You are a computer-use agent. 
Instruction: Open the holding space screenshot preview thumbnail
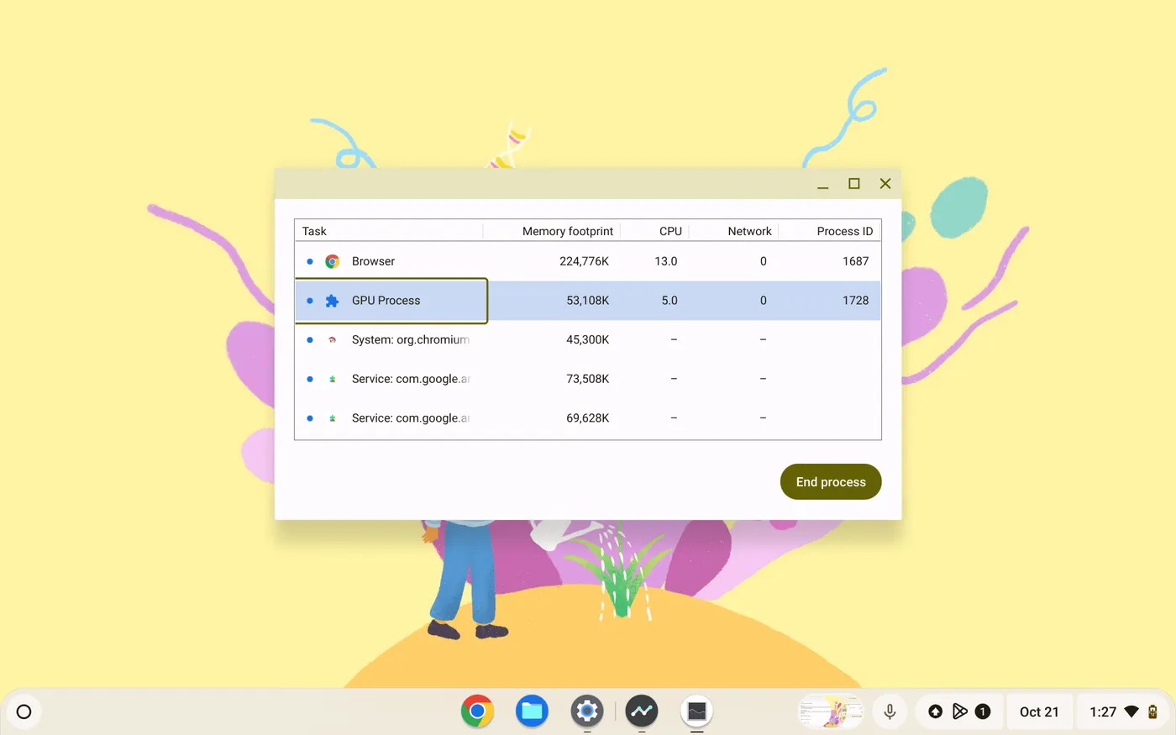pyautogui.click(x=830, y=711)
